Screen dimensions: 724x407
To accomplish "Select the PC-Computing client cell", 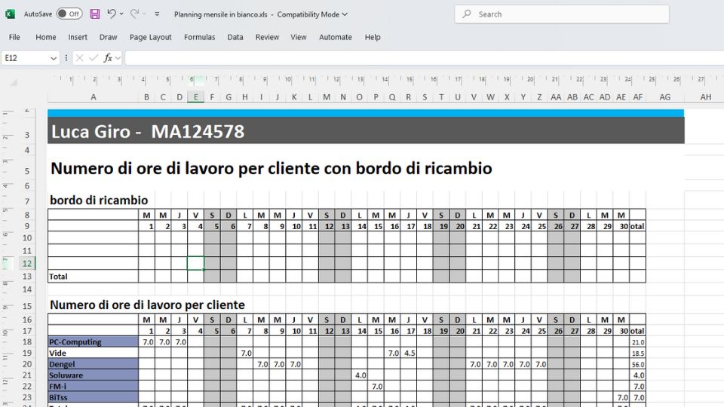I will tap(93, 342).
